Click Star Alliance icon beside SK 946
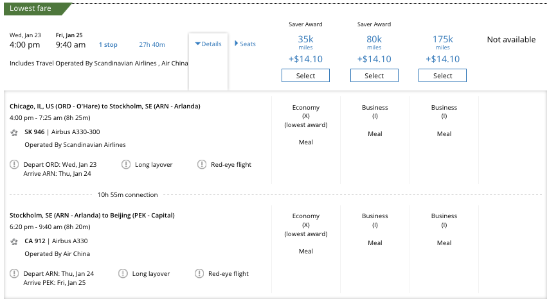Image resolution: width=549 pixels, height=299 pixels. point(14,132)
